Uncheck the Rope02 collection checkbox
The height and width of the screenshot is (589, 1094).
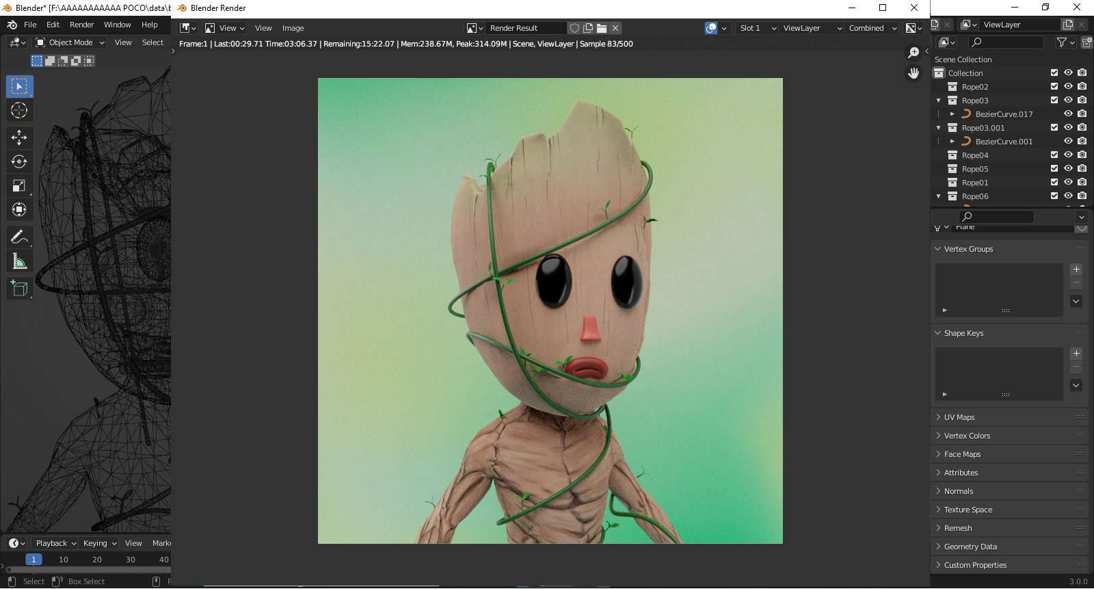[x=1054, y=87]
